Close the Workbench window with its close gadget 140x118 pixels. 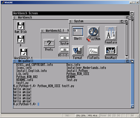click(14, 18)
